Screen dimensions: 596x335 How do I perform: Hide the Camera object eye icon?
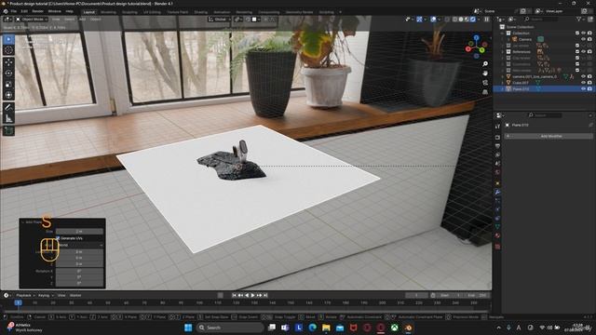(584, 39)
